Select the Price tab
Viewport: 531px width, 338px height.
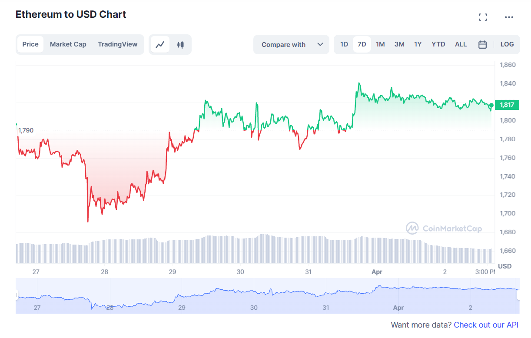(30, 44)
